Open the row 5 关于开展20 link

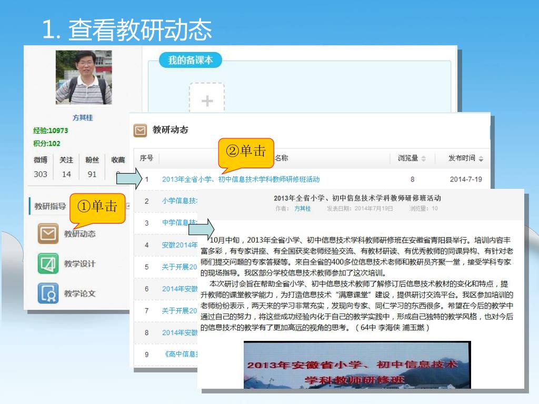pyautogui.click(x=179, y=267)
